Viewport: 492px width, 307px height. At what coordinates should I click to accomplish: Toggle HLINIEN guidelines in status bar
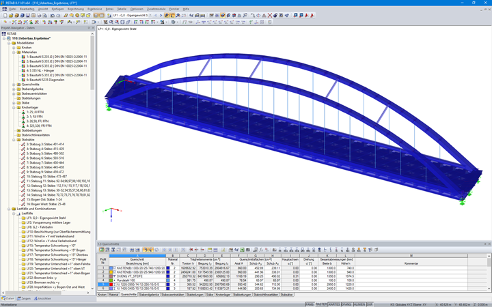pos(359,304)
